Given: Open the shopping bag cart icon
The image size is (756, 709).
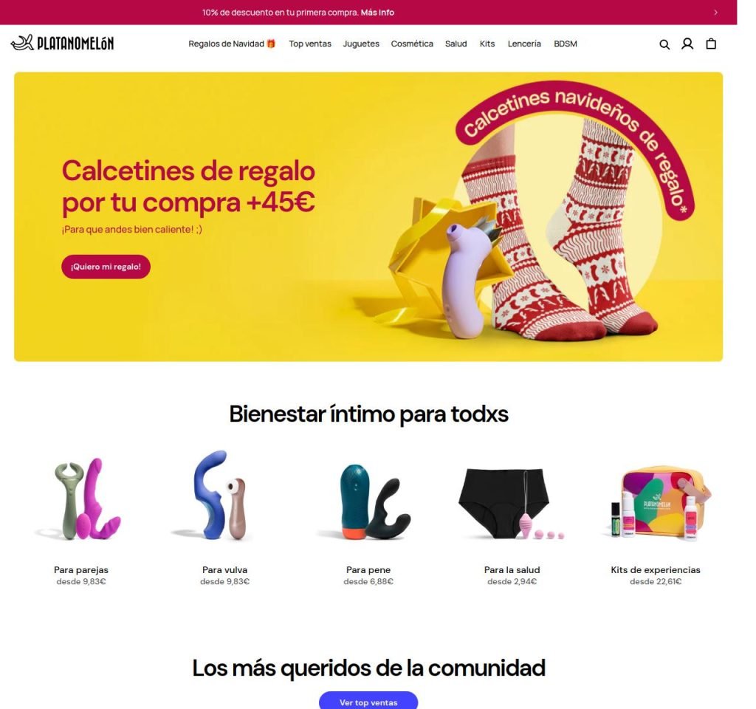Looking at the screenshot, I should [711, 44].
